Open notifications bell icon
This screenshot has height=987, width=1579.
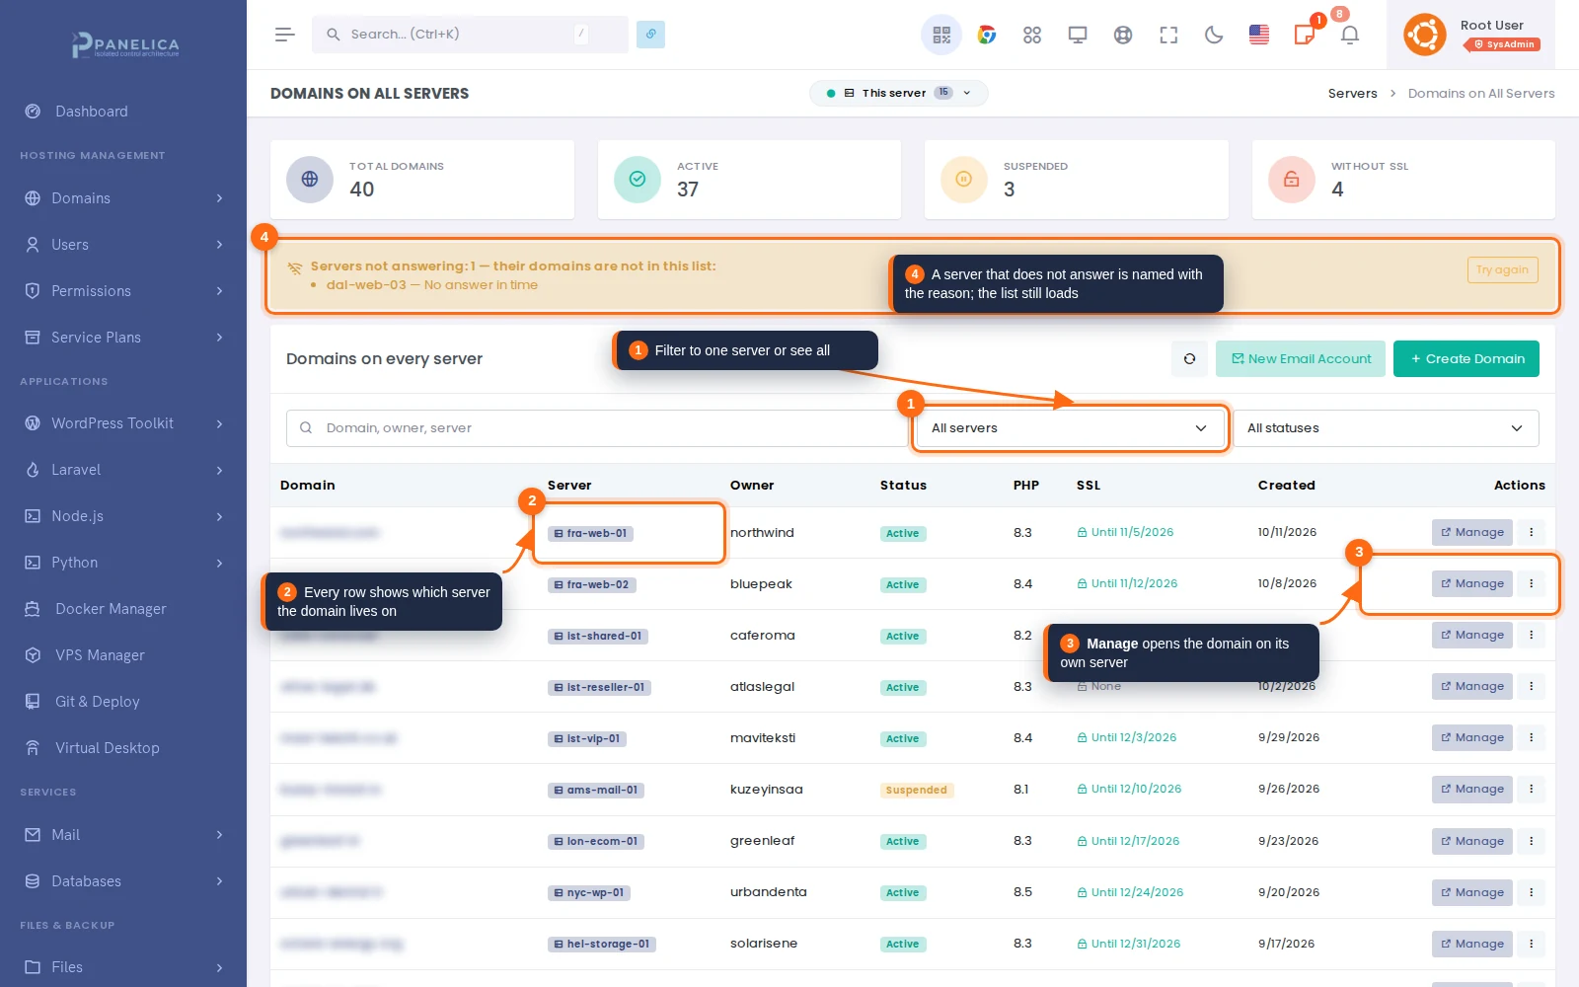pyautogui.click(x=1350, y=35)
